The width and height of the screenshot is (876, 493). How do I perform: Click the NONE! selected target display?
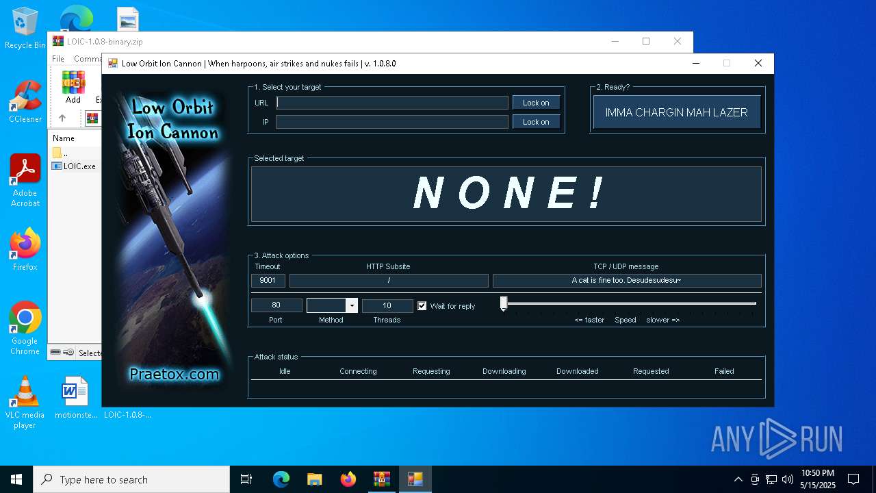[x=506, y=194]
